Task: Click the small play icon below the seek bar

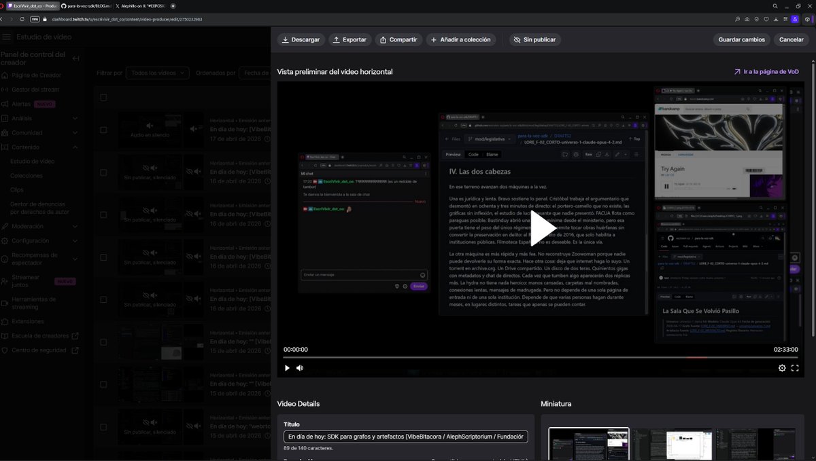Action: pyautogui.click(x=287, y=368)
